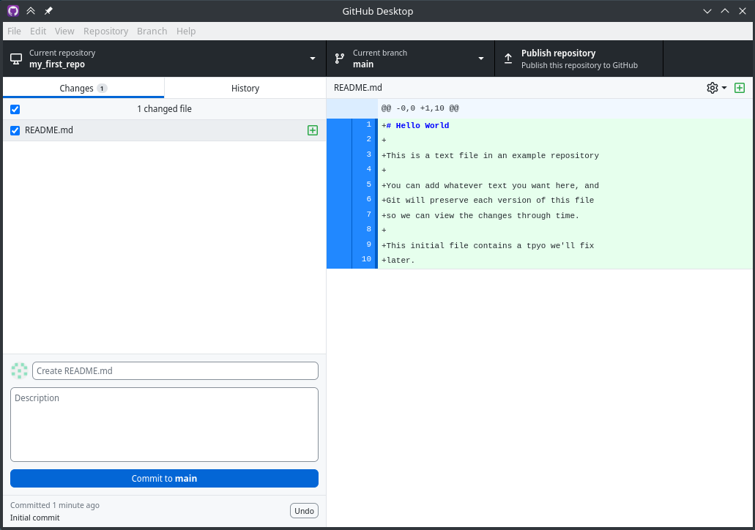Click green new-file plus icon in diff header

pos(740,88)
